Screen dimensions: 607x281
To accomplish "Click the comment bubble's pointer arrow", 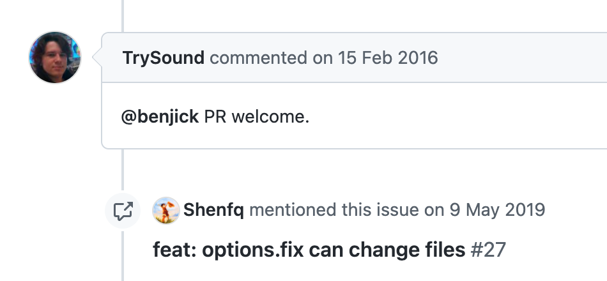I will [98, 57].
